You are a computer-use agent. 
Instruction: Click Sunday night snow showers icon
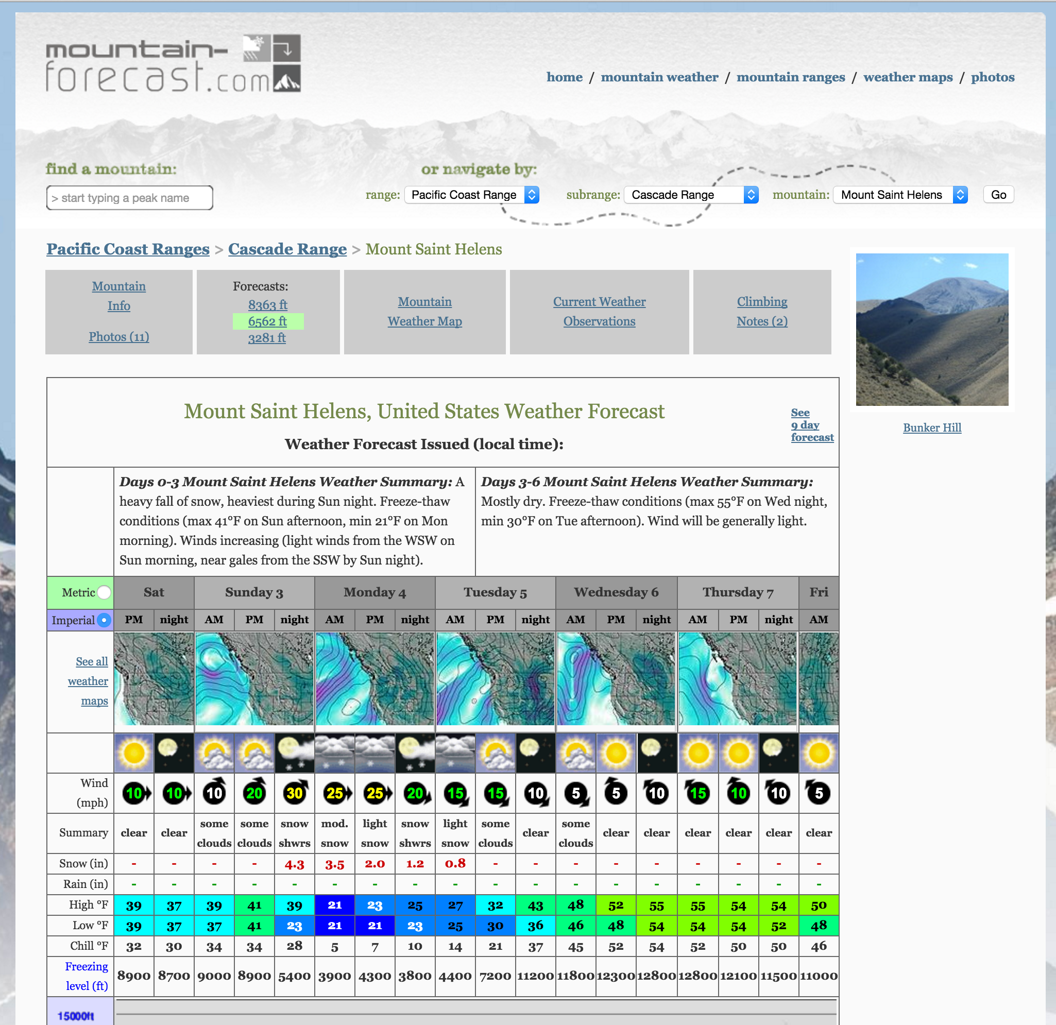coord(295,753)
